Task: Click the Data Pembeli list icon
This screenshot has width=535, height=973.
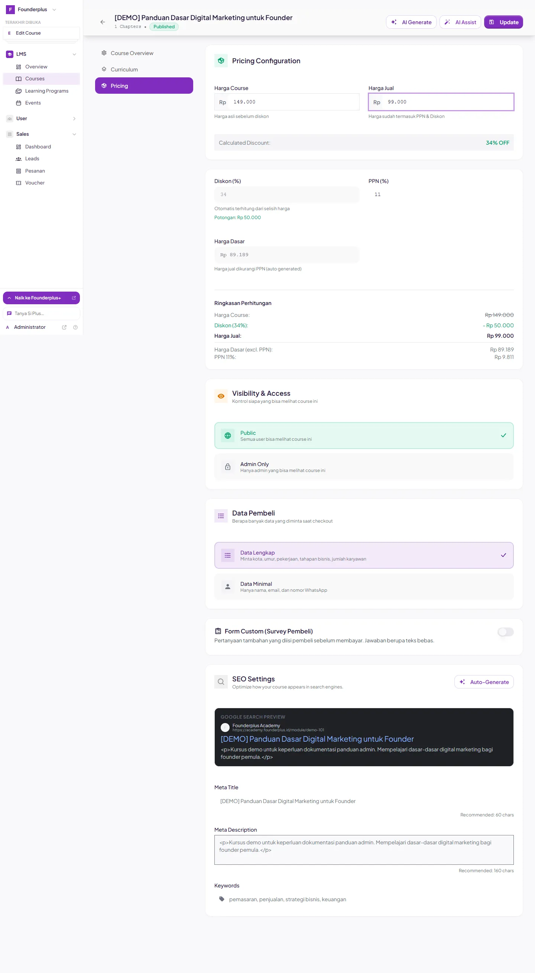Action: [221, 516]
